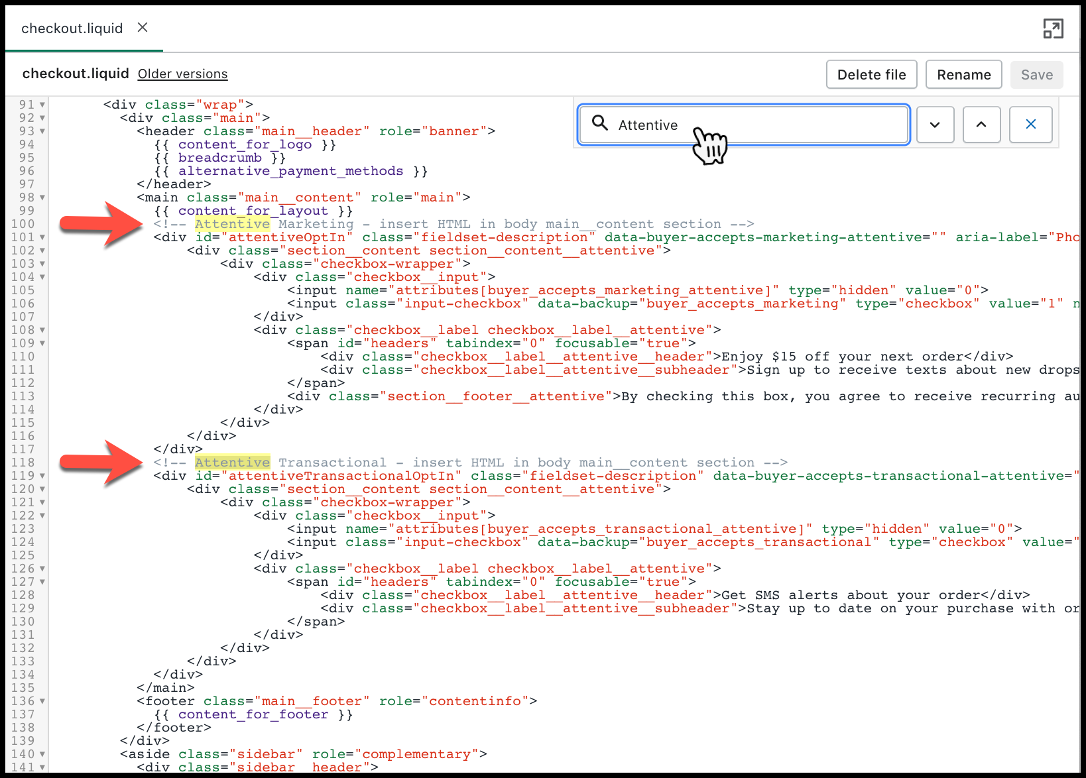This screenshot has height=778, width=1086.
Task: Click the magnifier search icon
Action: pyautogui.click(x=600, y=123)
